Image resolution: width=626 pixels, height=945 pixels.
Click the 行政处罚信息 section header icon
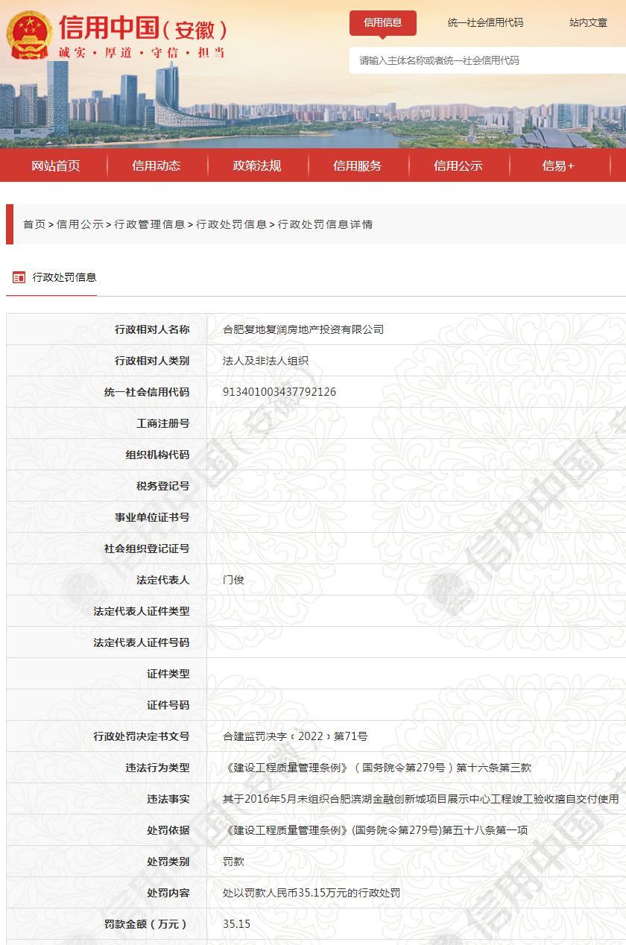click(x=19, y=277)
